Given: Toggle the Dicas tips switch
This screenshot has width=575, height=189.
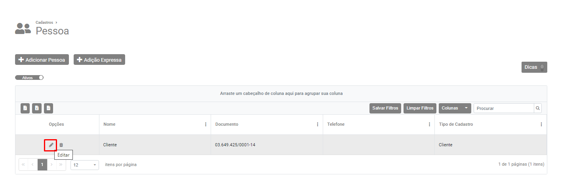Looking at the screenshot, I should (x=534, y=67).
